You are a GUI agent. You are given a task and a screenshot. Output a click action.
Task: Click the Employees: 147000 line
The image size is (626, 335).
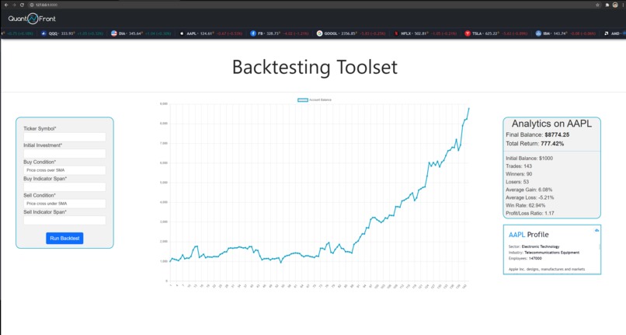(525, 259)
